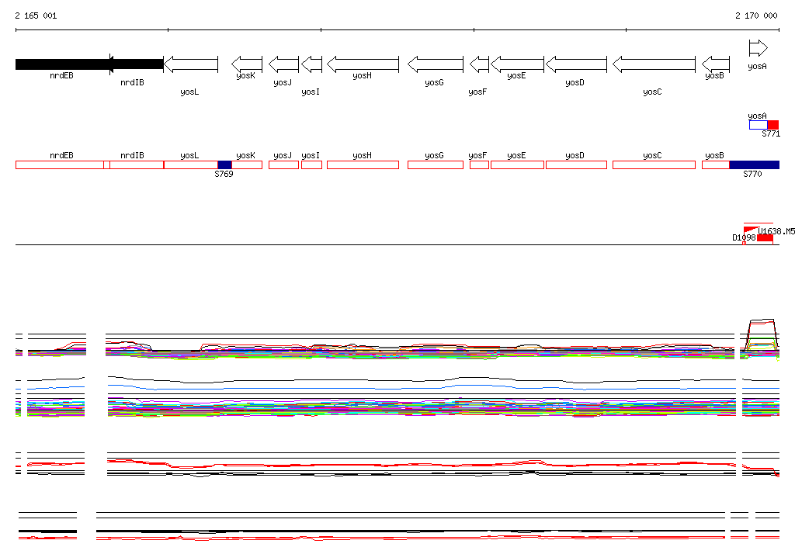Click the U1638.M5 label text
This screenshot has height=554, width=795.
(x=776, y=232)
